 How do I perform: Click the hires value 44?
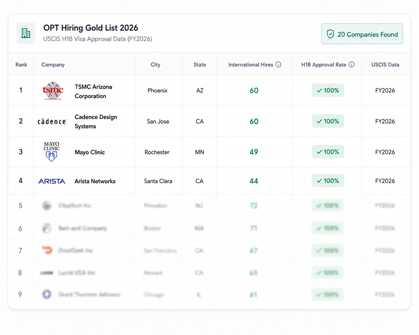click(254, 181)
